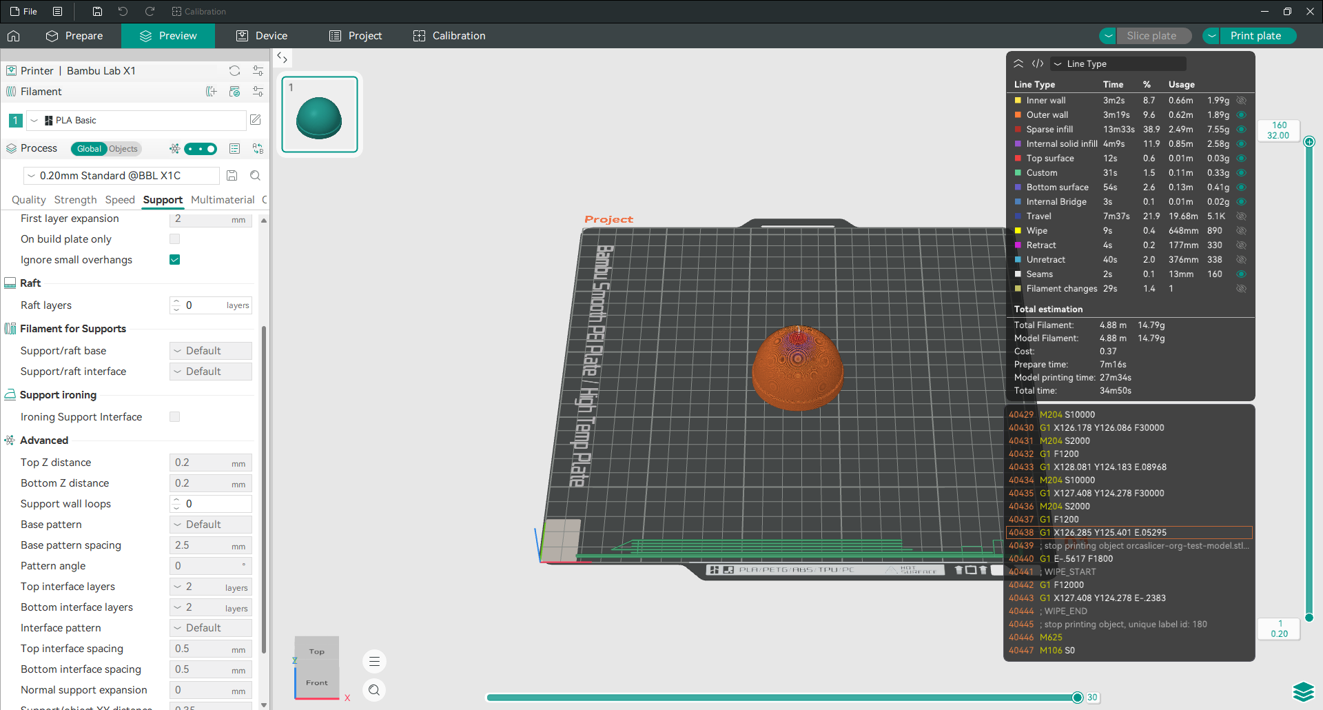The height and width of the screenshot is (710, 1323).
Task: Open the top-bar Calibration tab
Action: point(449,36)
